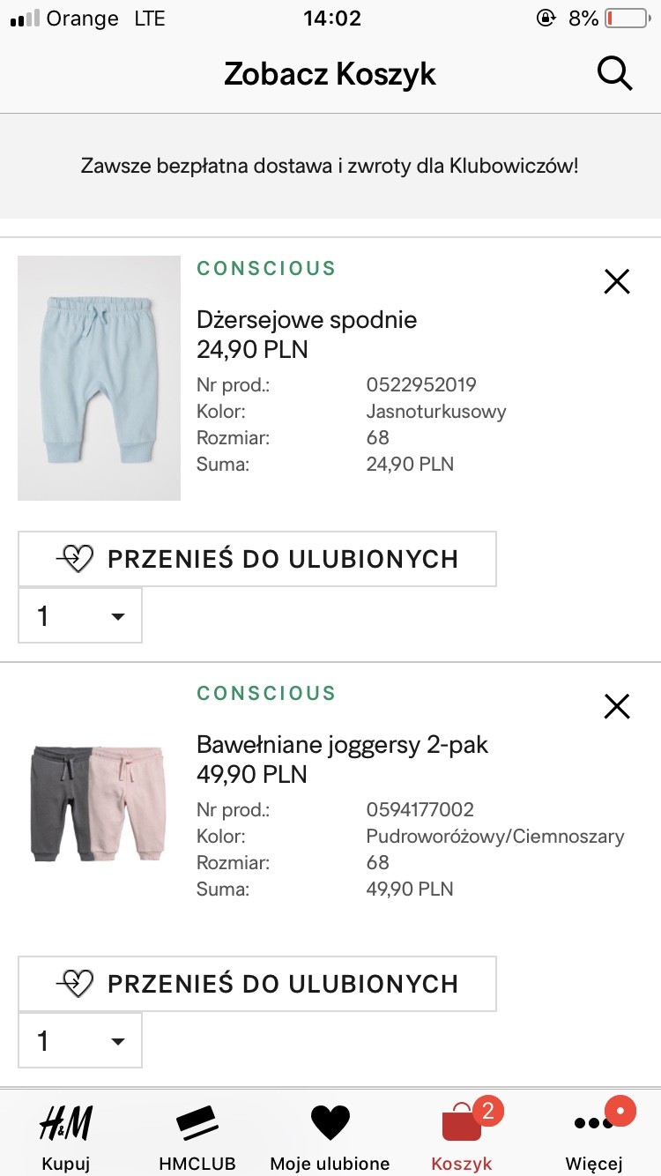Tap the search magnifier icon

tap(614, 74)
